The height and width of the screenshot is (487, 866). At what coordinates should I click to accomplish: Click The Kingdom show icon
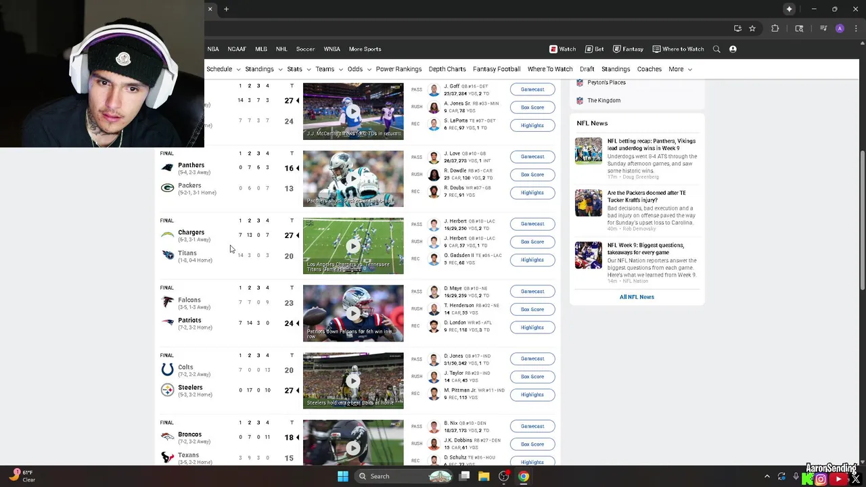click(580, 100)
